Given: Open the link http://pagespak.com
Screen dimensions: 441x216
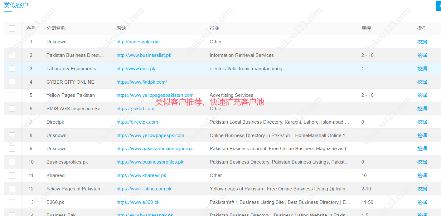Looking at the screenshot, I should click(x=138, y=42).
